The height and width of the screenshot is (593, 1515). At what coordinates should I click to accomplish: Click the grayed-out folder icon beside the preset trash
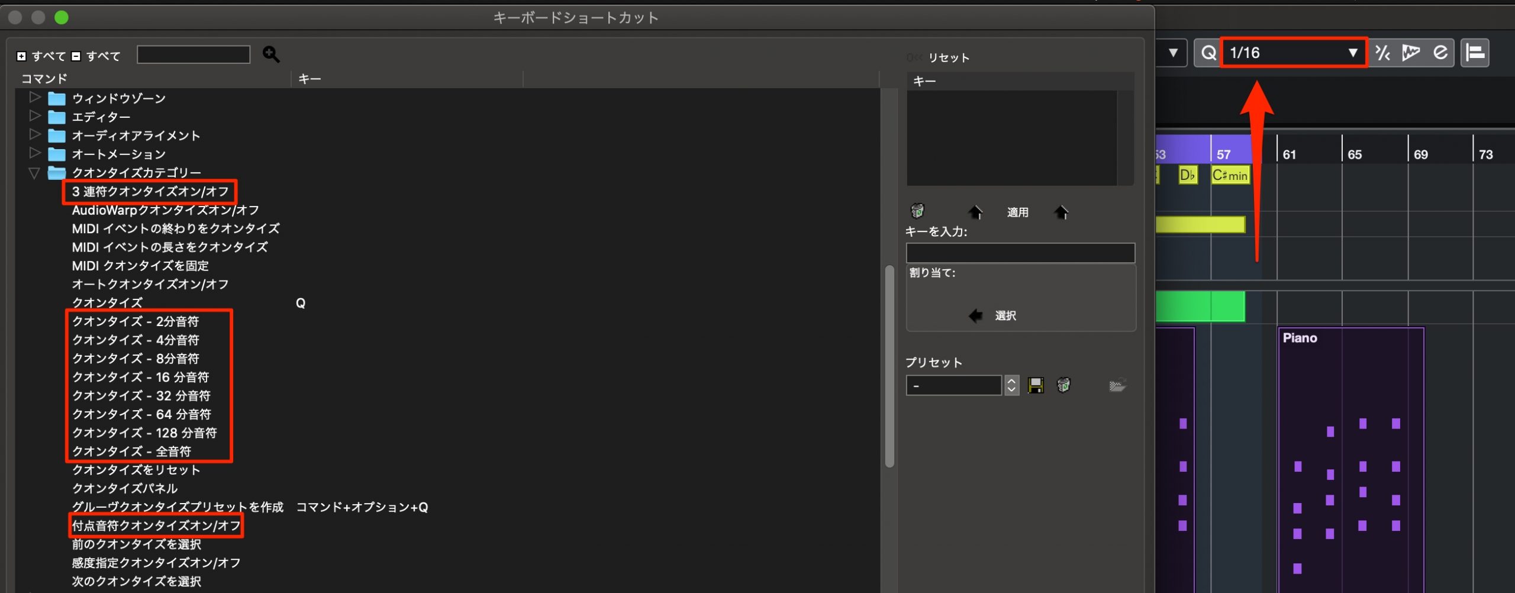[1117, 385]
